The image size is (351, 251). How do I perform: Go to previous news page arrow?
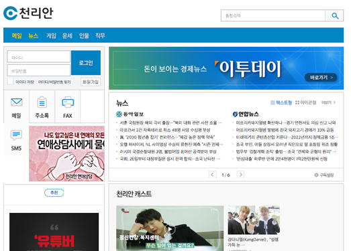(213, 175)
